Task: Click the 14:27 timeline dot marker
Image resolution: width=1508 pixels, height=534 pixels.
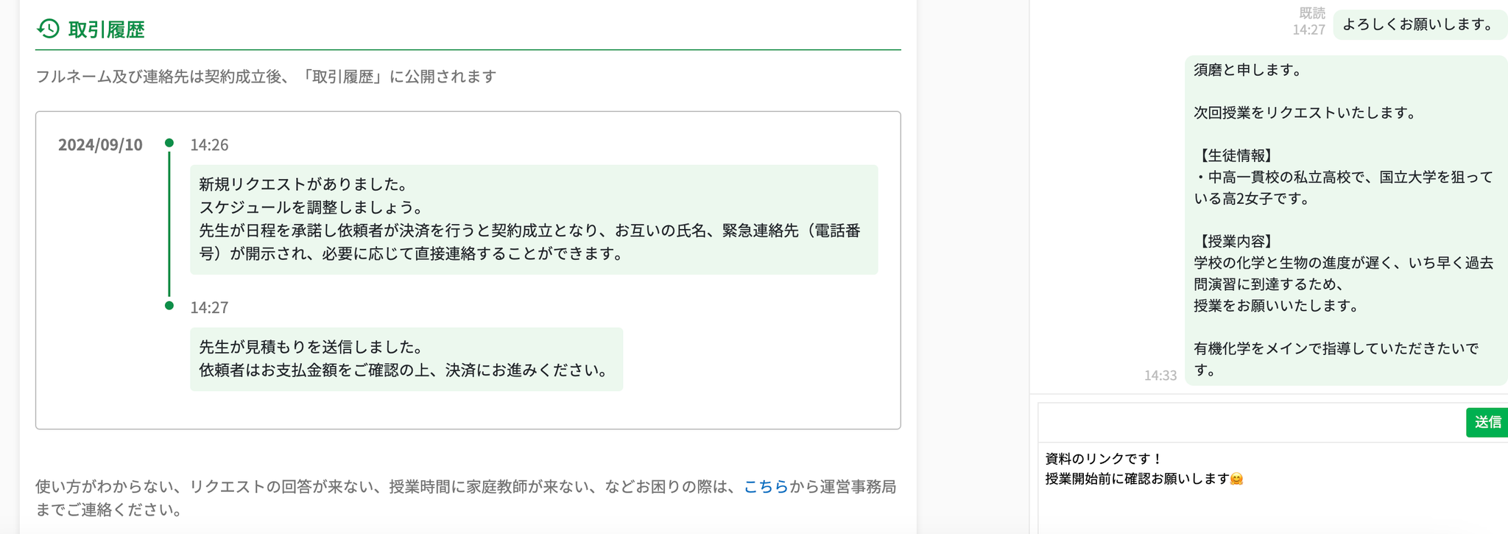Action: 169,306
